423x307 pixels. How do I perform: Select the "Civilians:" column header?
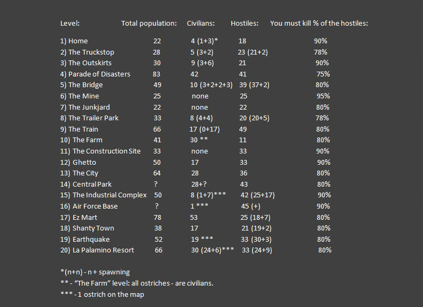click(201, 24)
